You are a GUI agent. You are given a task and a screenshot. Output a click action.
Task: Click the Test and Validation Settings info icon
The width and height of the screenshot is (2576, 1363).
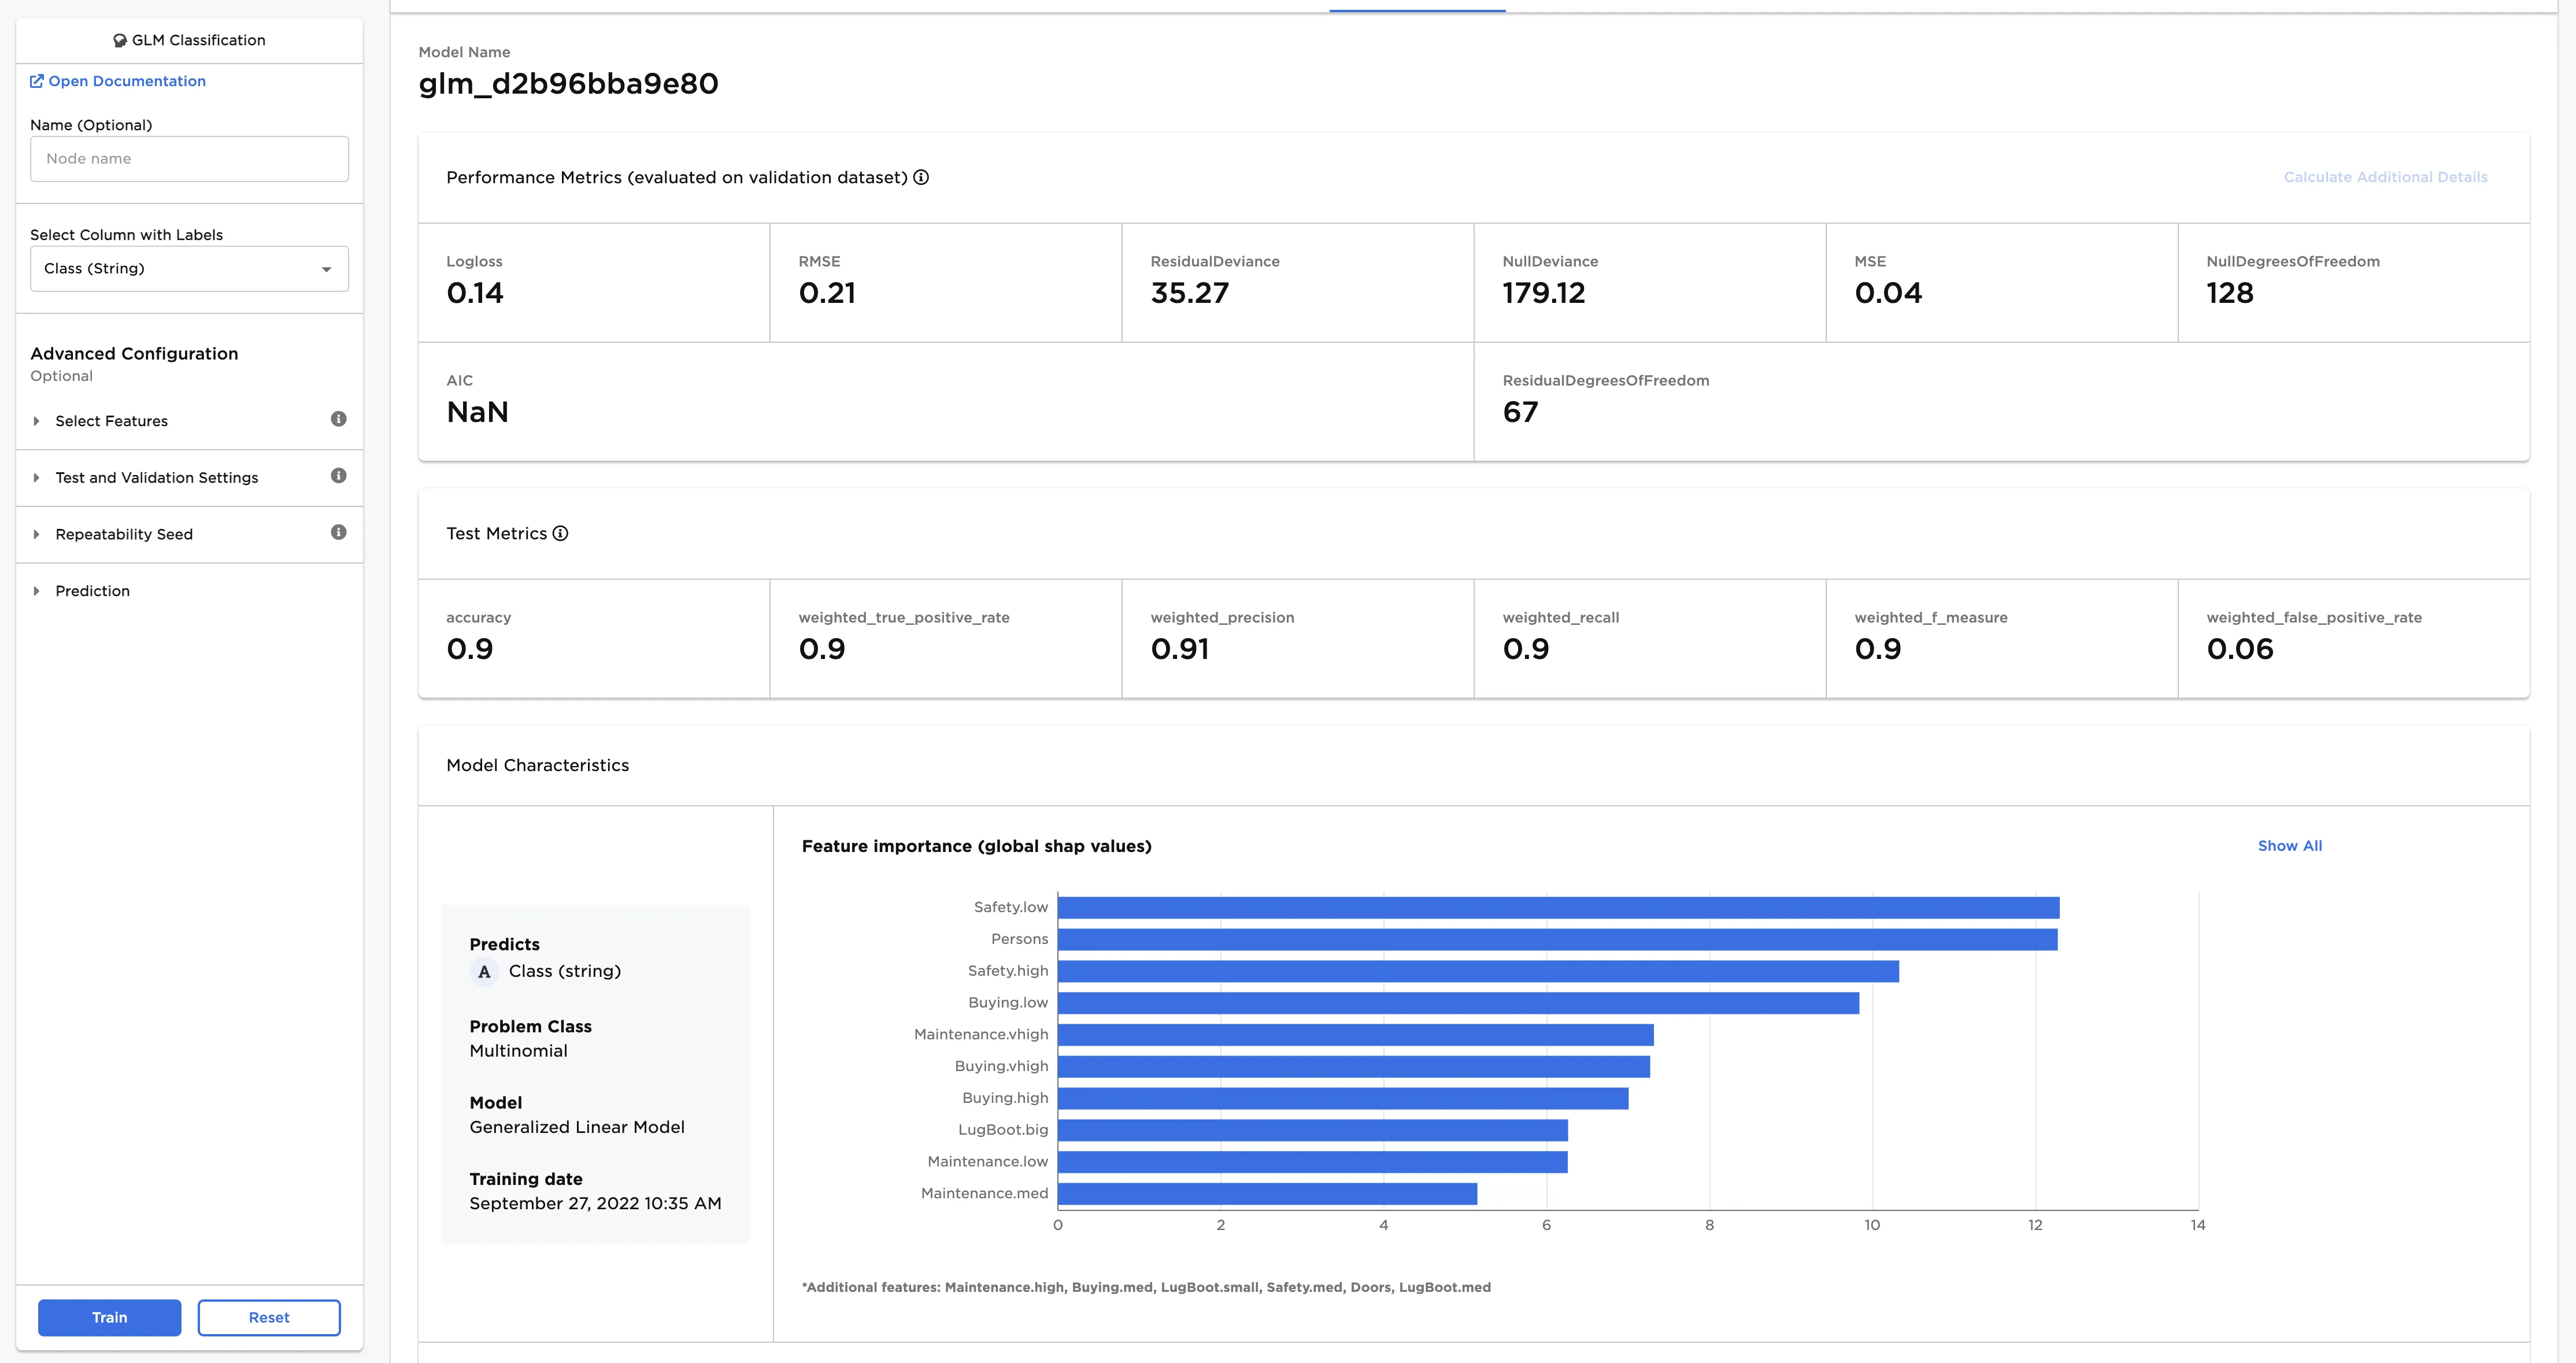(338, 476)
